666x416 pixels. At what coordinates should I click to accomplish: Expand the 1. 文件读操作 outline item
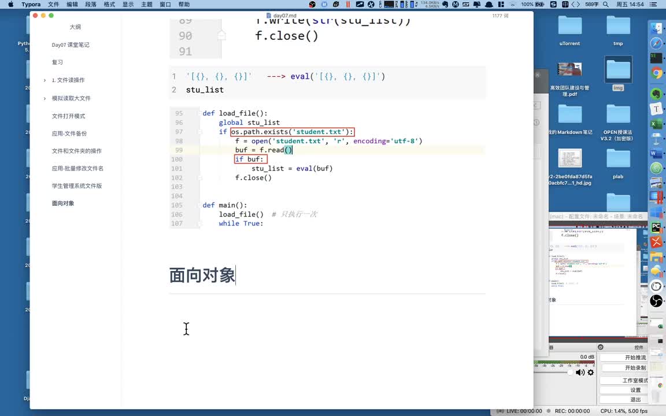[x=45, y=80]
